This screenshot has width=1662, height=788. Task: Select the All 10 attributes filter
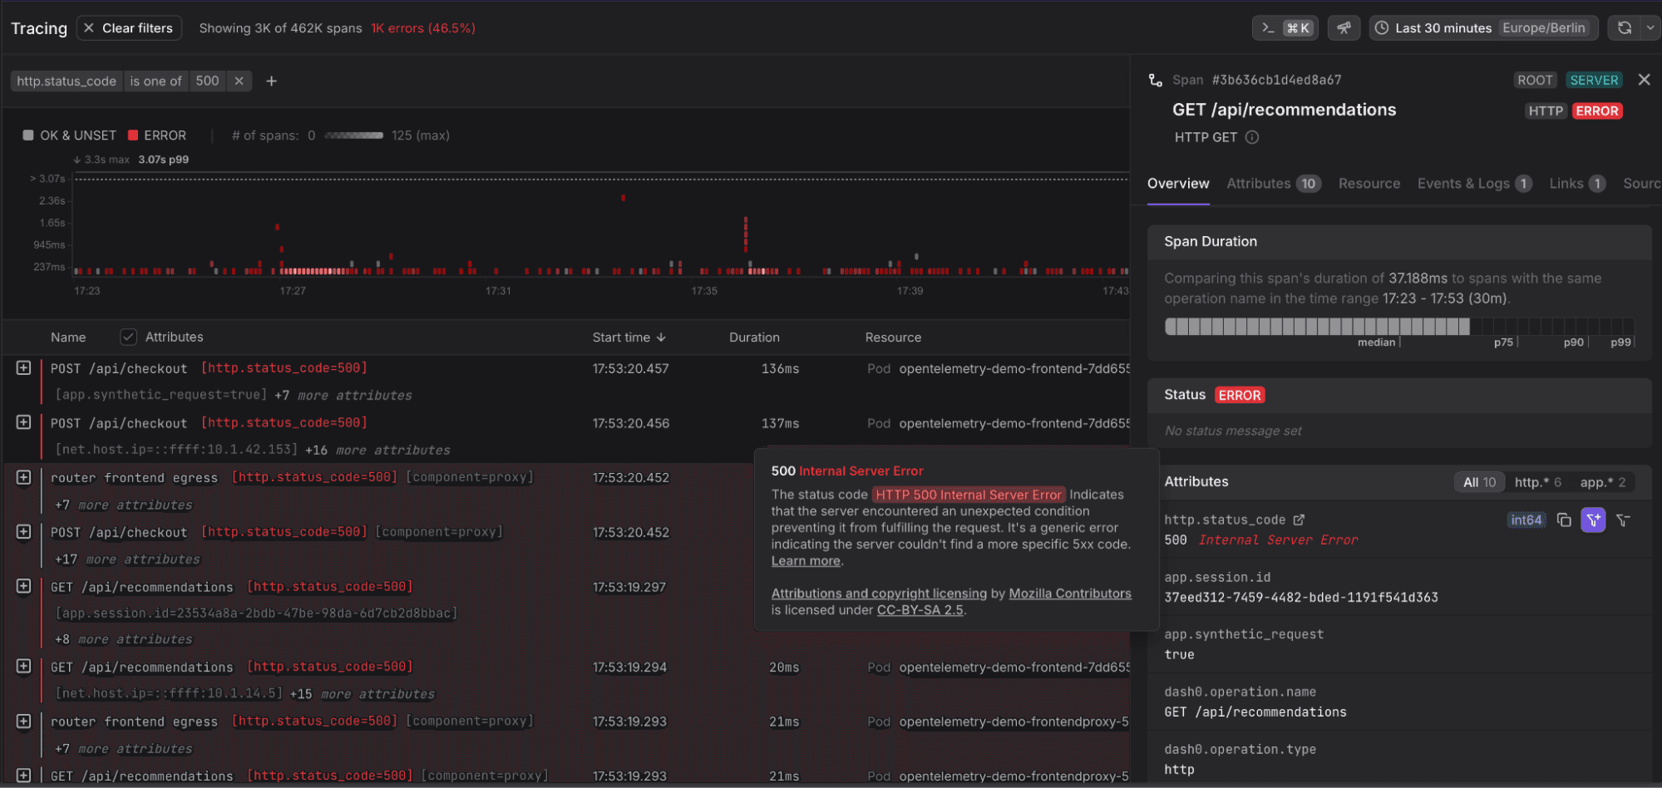1479,482
